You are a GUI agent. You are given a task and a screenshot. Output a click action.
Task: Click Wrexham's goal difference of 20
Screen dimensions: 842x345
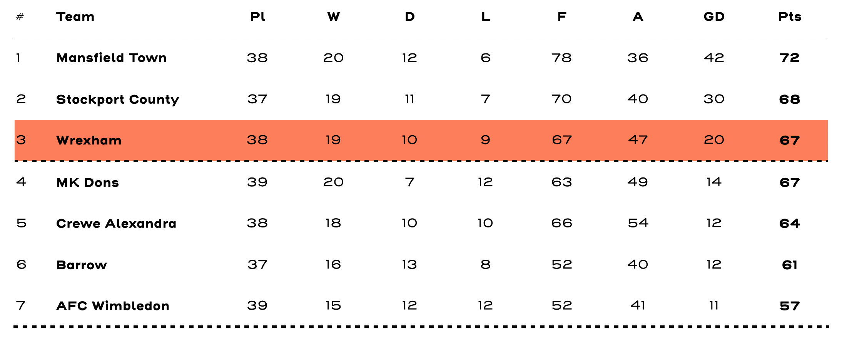714,140
